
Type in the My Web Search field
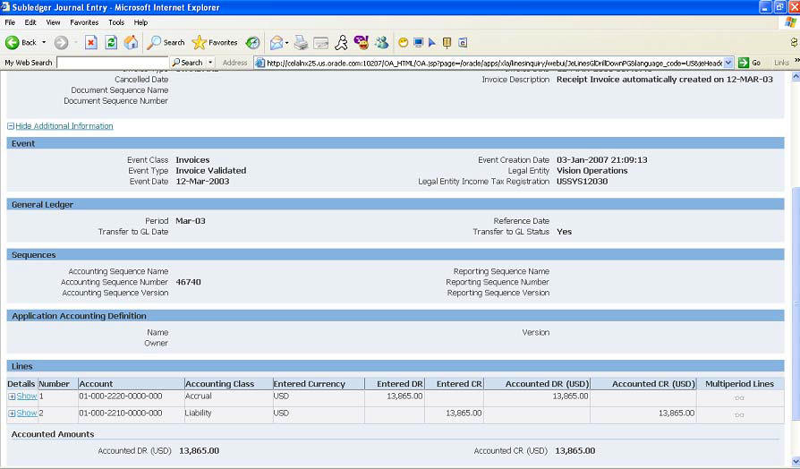tap(112, 63)
